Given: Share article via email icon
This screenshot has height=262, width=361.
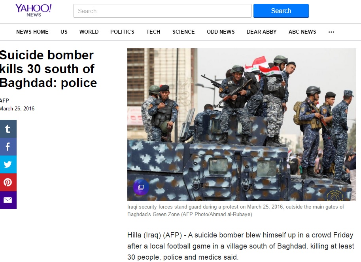Looking at the screenshot, I should pos(8,200).
